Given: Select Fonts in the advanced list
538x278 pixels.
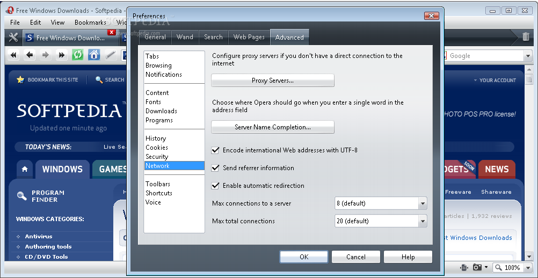Looking at the screenshot, I should click(x=175, y=102).
